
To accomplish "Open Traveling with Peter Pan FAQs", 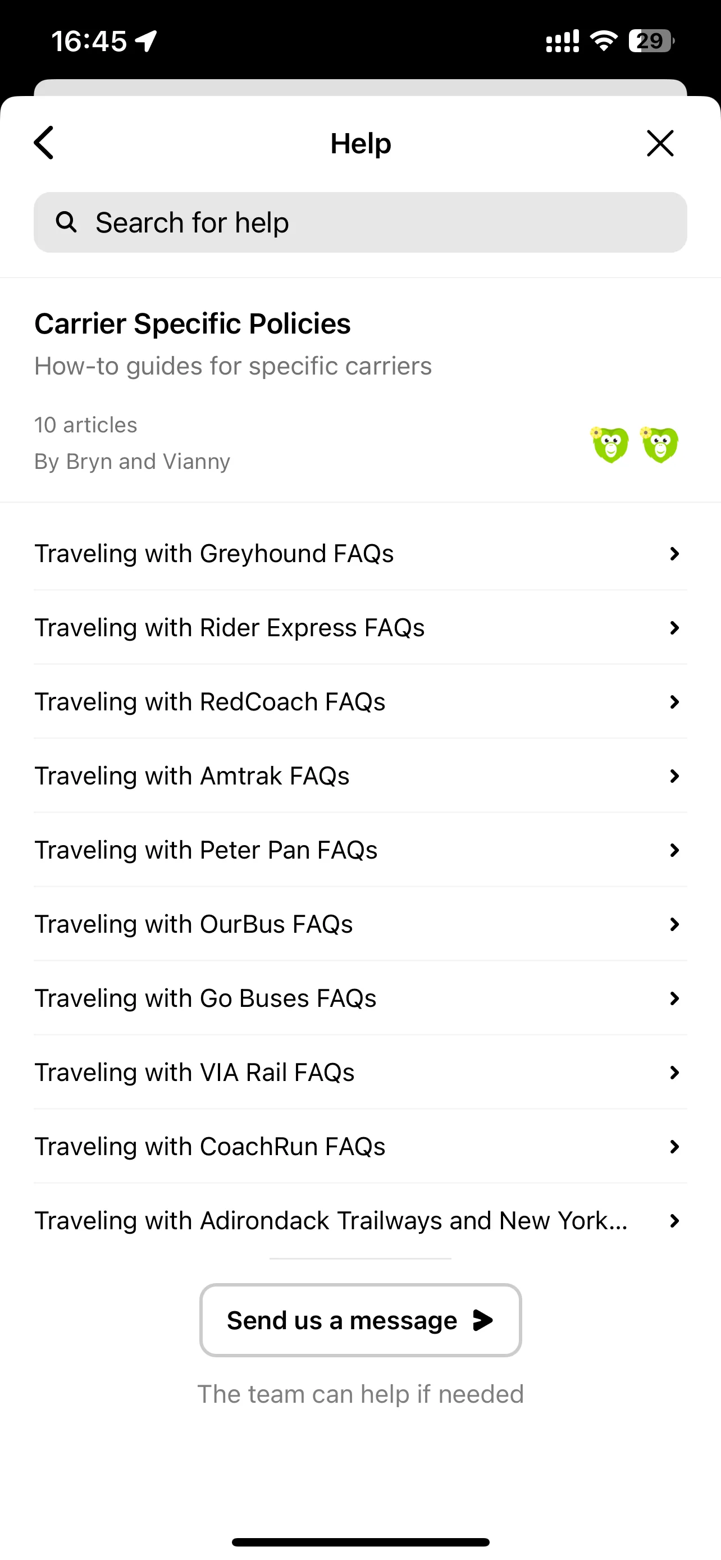I will tap(360, 850).
